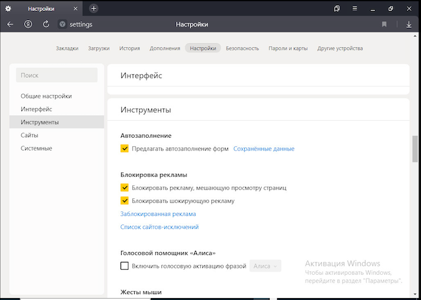Uncheck Предлагать автозаполнение форм
Image resolution: width=421 pixels, height=300 pixels.
125,149
